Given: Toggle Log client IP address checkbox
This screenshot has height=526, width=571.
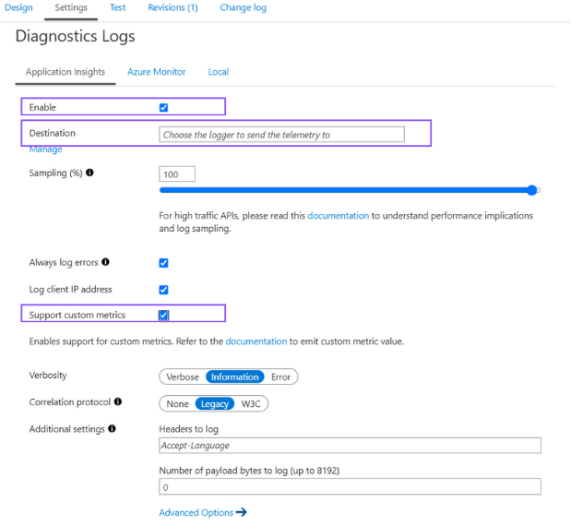Looking at the screenshot, I should (163, 290).
